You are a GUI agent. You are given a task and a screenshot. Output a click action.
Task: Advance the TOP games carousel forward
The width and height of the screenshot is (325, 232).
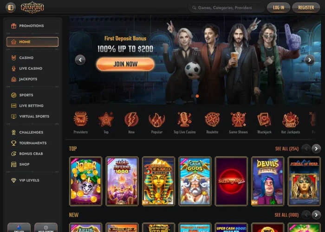(x=316, y=148)
